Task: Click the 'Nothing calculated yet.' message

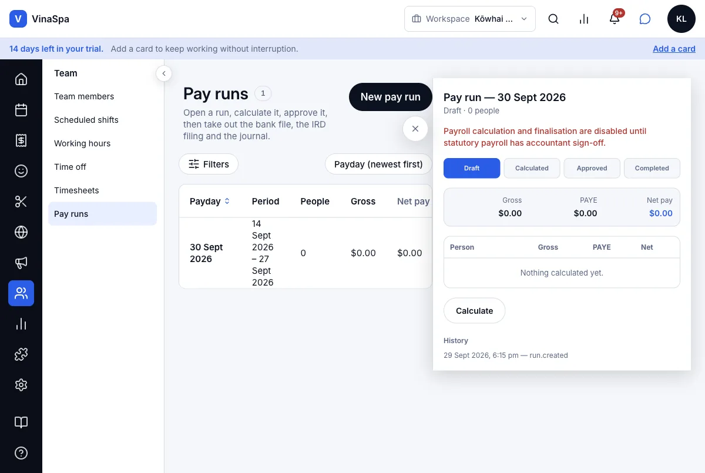Action: click(x=562, y=273)
